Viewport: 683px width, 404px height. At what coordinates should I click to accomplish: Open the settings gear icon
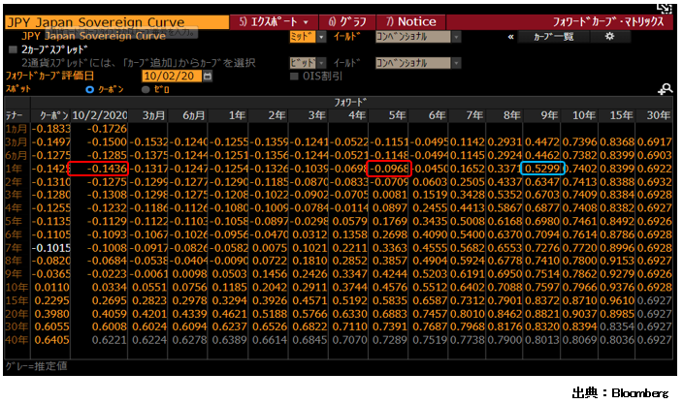(609, 37)
